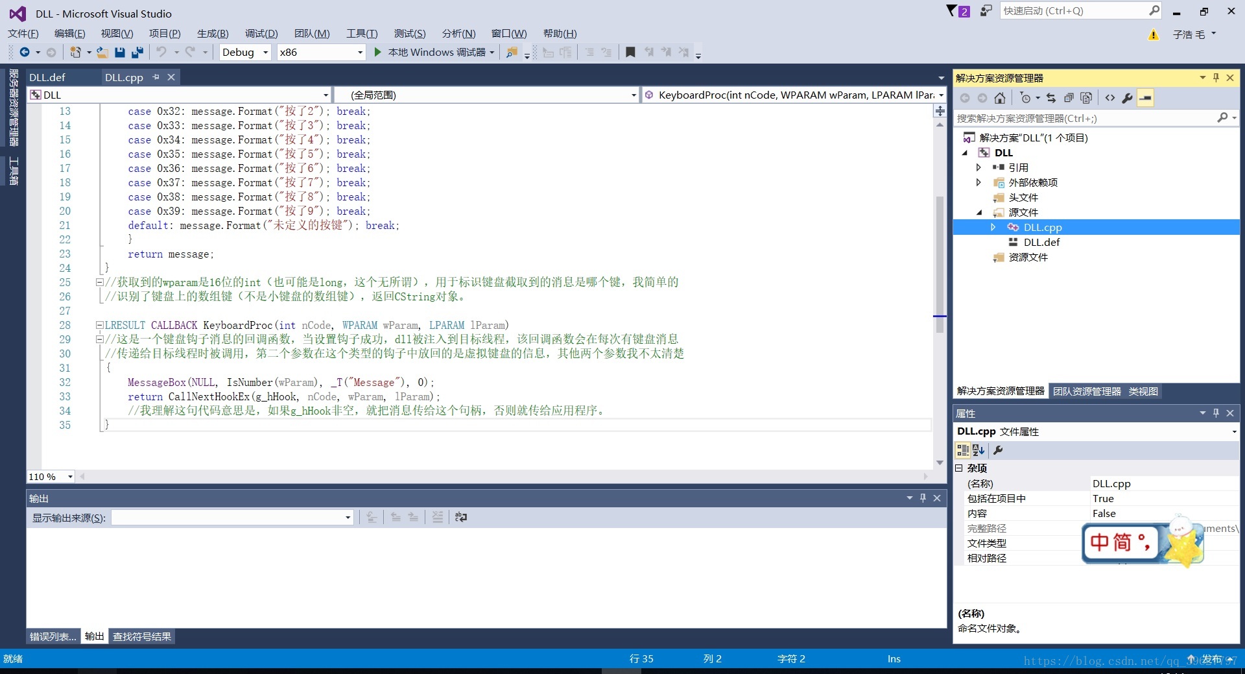Expand the 引用 (References) tree node
The image size is (1245, 674).
[x=978, y=167]
